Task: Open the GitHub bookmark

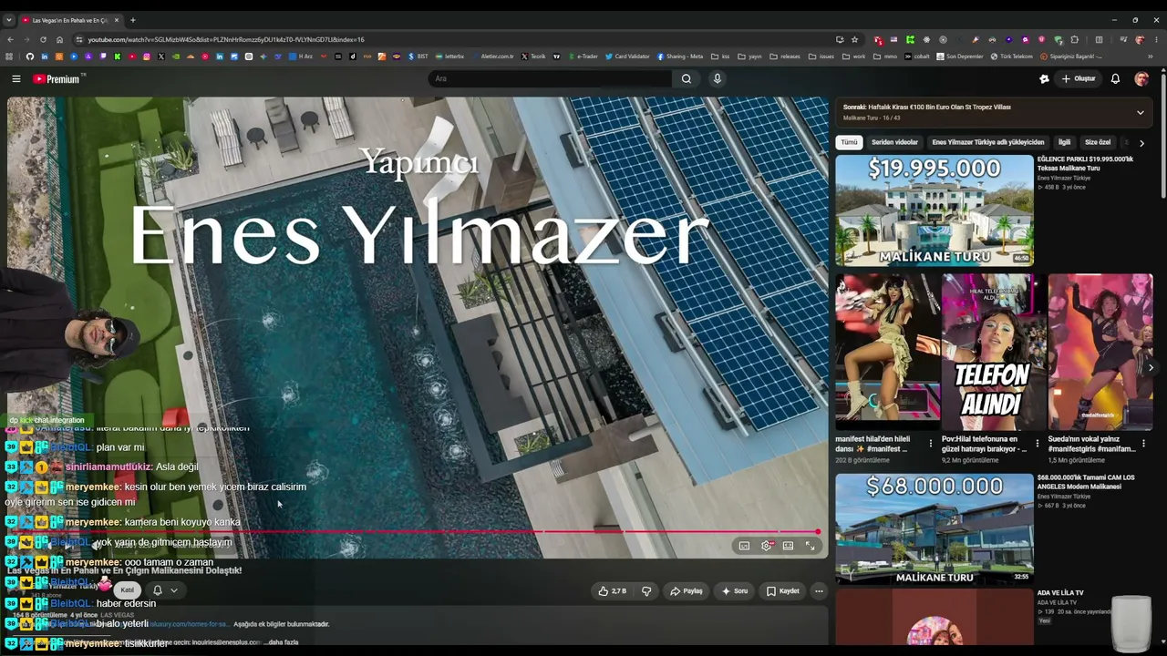Action: point(29,56)
